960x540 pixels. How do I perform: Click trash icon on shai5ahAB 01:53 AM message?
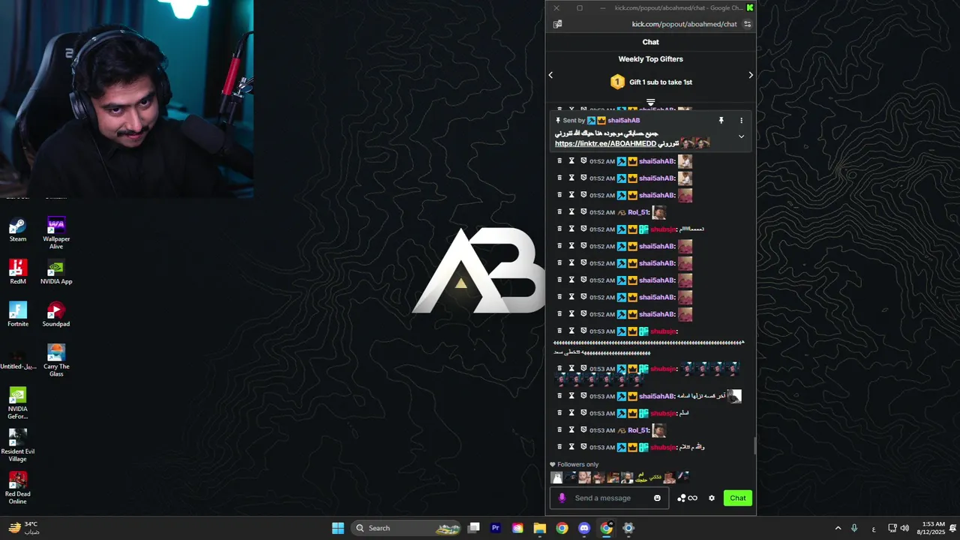[x=559, y=396]
